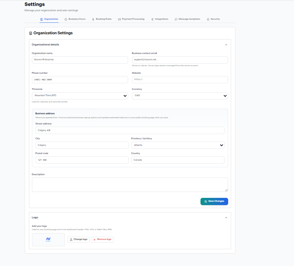Screen dimensions: 294x266
Task: Click the "Business address" heading text
Action: (x=45, y=113)
